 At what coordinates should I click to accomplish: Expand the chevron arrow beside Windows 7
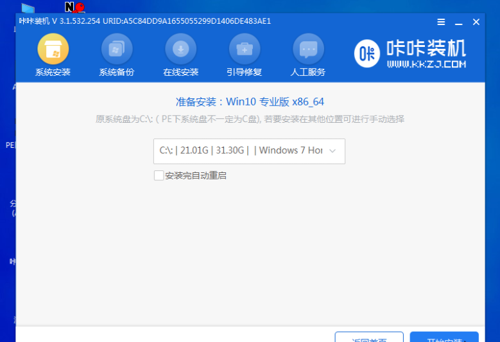[x=332, y=151]
